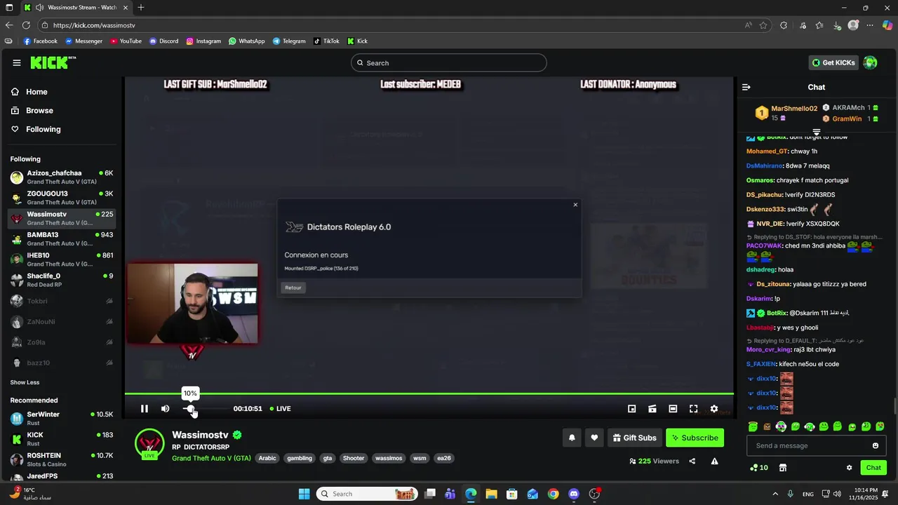Open JaredFPS in Recommended channels
This screenshot has height=505, width=898.
click(x=62, y=478)
